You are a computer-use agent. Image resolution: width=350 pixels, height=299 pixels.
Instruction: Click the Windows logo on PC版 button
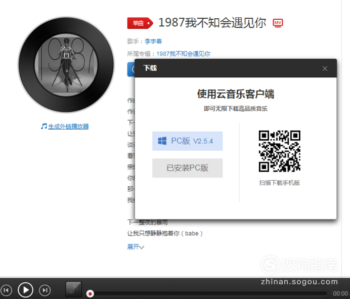[162, 141]
